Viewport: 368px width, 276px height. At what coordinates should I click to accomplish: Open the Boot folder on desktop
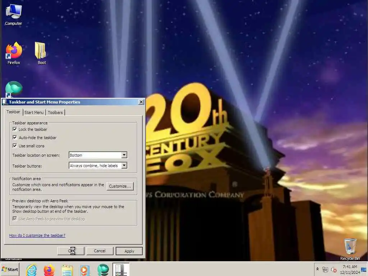(x=42, y=54)
